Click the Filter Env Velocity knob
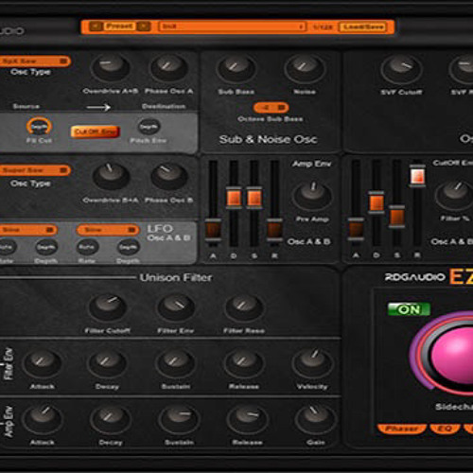 pyautogui.click(x=312, y=362)
